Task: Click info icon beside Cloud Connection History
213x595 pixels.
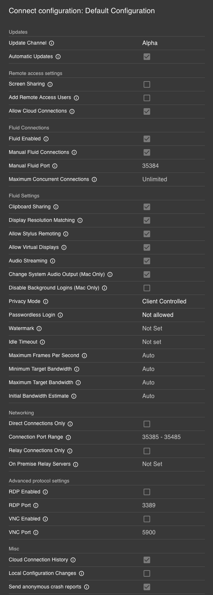Action: tap(73, 560)
